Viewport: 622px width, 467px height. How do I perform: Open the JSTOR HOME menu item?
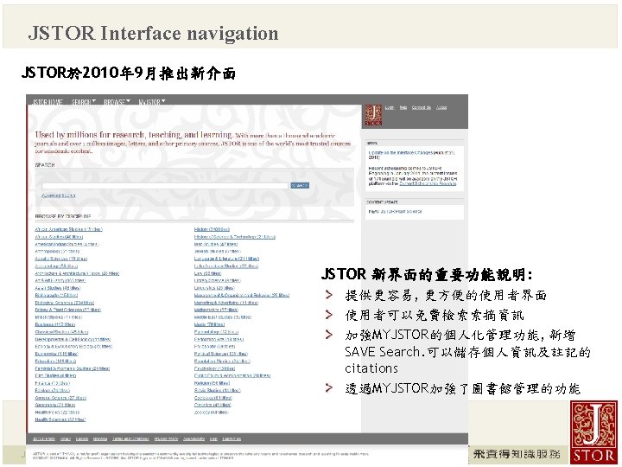(x=48, y=102)
